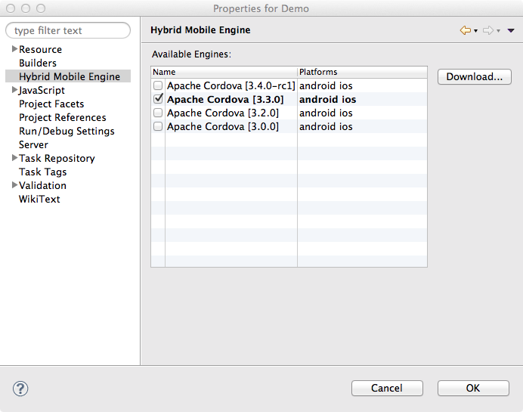
Task: Expand the JavaScript tree node
Action: pos(14,90)
